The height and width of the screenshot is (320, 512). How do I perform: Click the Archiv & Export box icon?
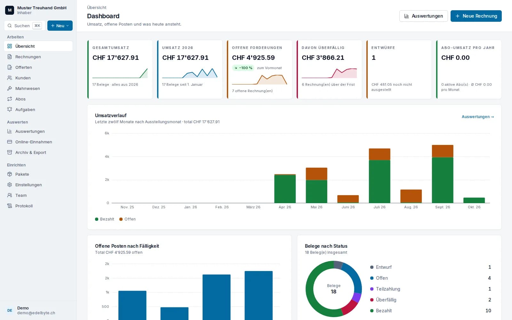point(10,152)
